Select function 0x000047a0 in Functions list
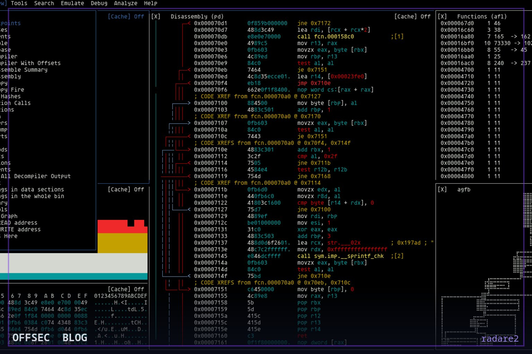Viewport: 532px width, 354px height. [457, 136]
